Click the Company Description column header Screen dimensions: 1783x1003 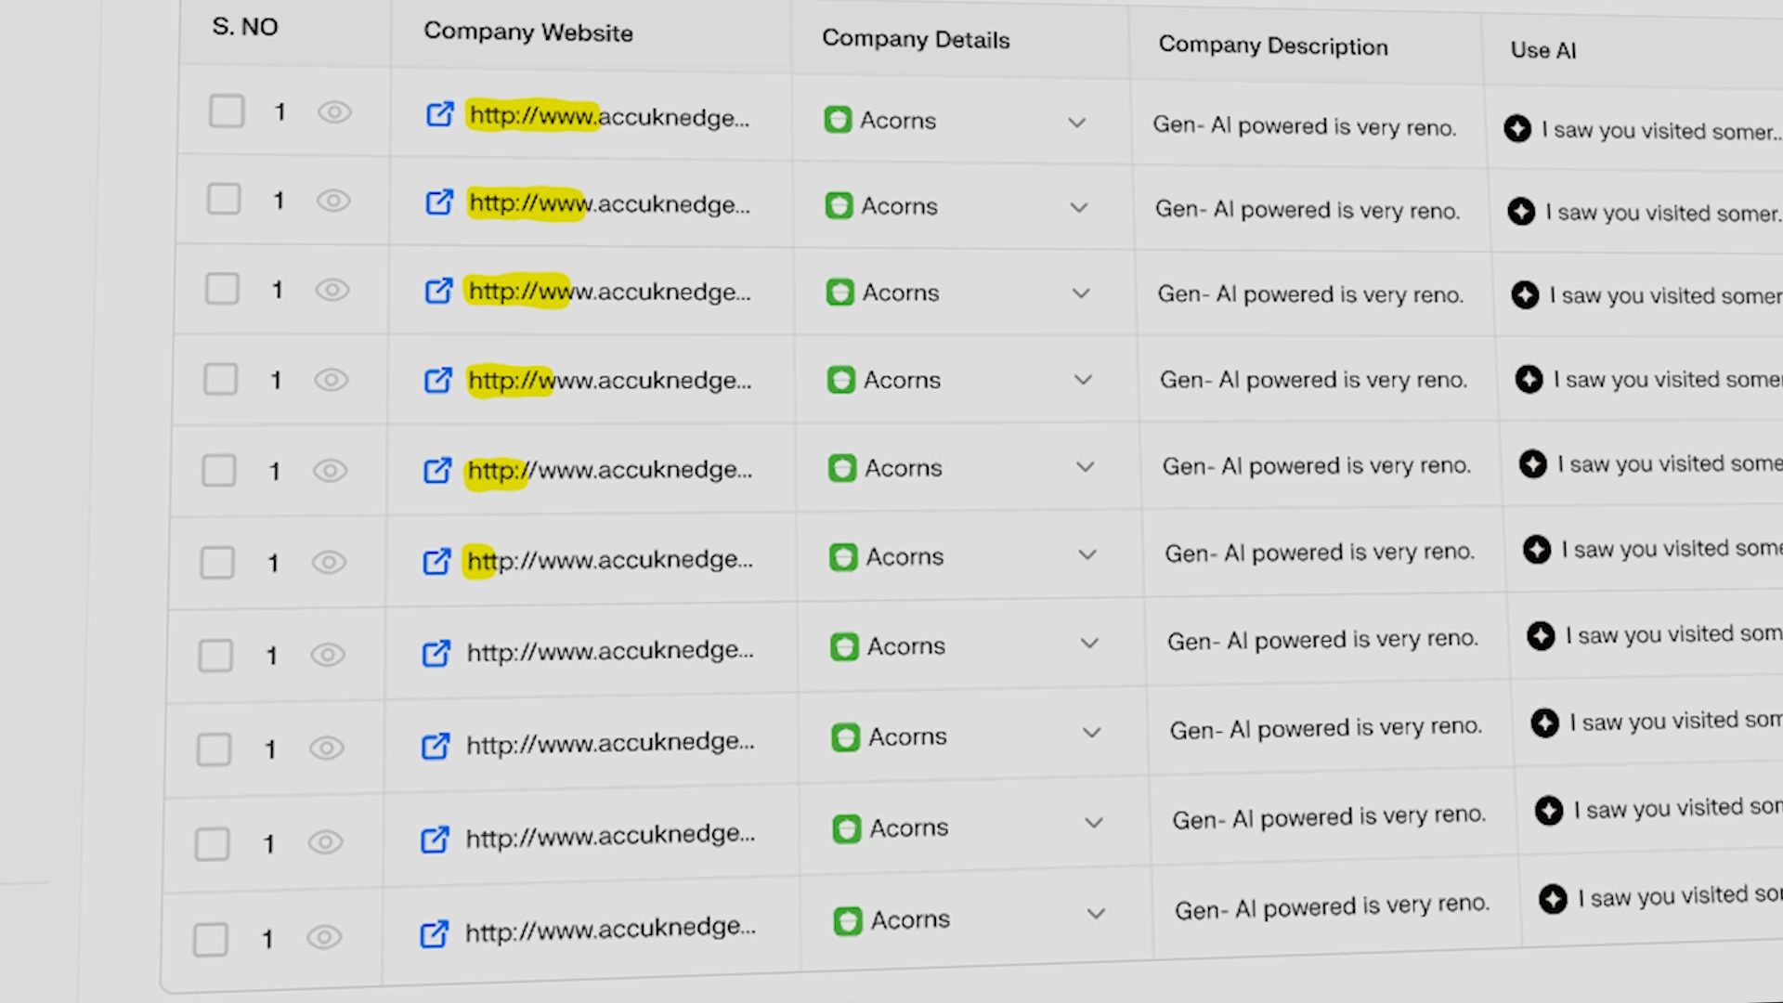pos(1273,46)
